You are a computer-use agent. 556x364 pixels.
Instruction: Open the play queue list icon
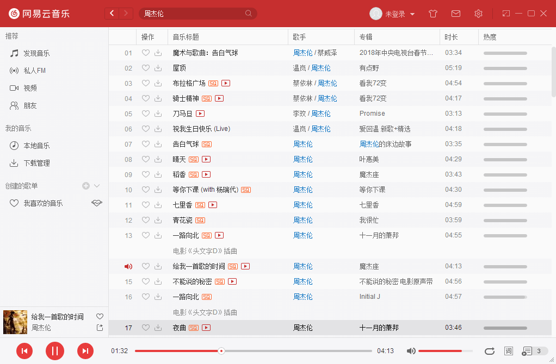click(x=527, y=351)
